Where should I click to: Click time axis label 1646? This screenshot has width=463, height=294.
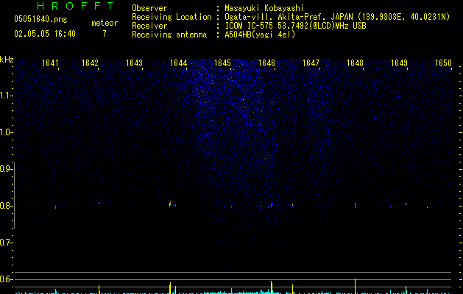(266, 63)
